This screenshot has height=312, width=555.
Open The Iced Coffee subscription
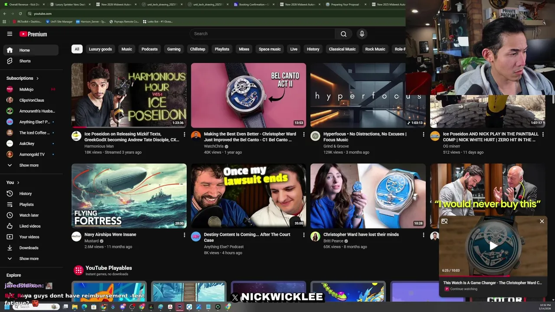(x=30, y=133)
